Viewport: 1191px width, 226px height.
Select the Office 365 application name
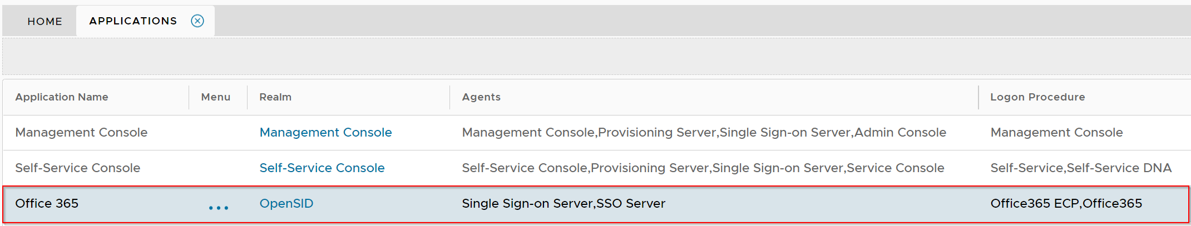(47, 204)
